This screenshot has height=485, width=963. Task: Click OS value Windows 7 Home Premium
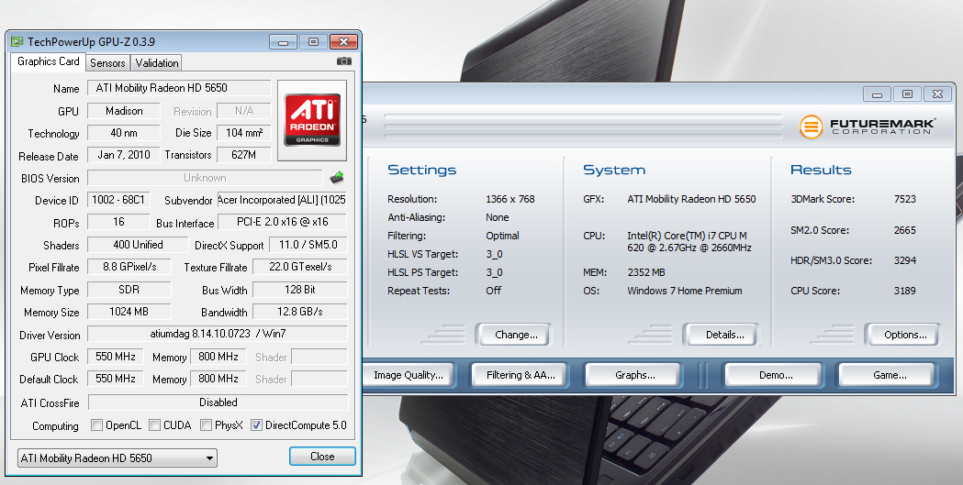(x=685, y=291)
